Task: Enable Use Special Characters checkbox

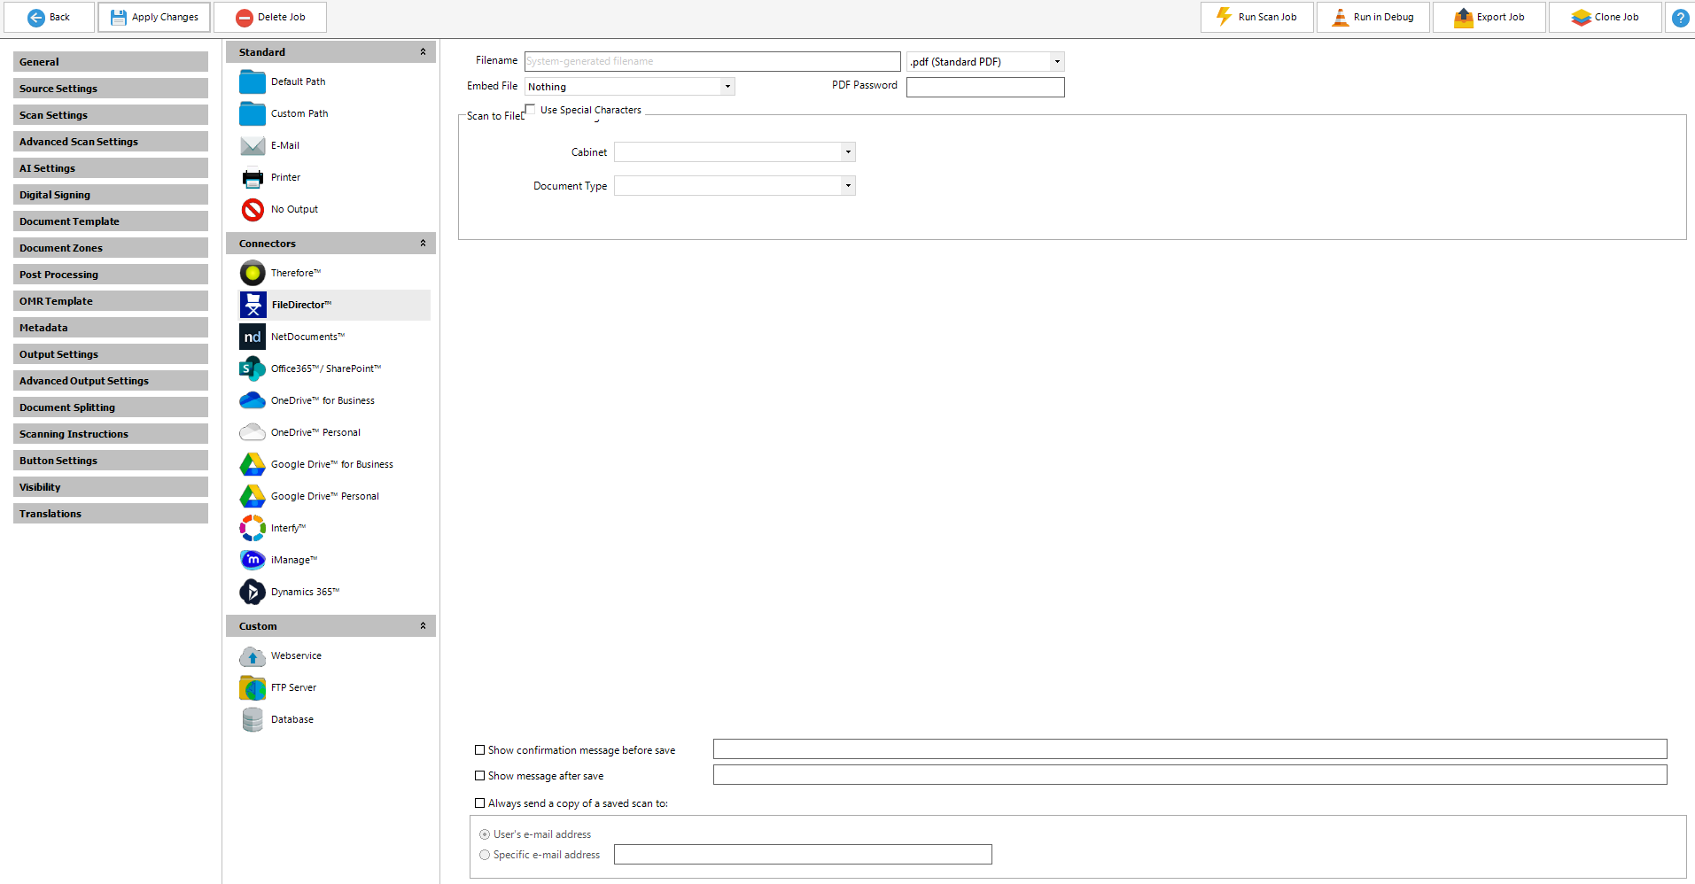Action: (x=530, y=109)
